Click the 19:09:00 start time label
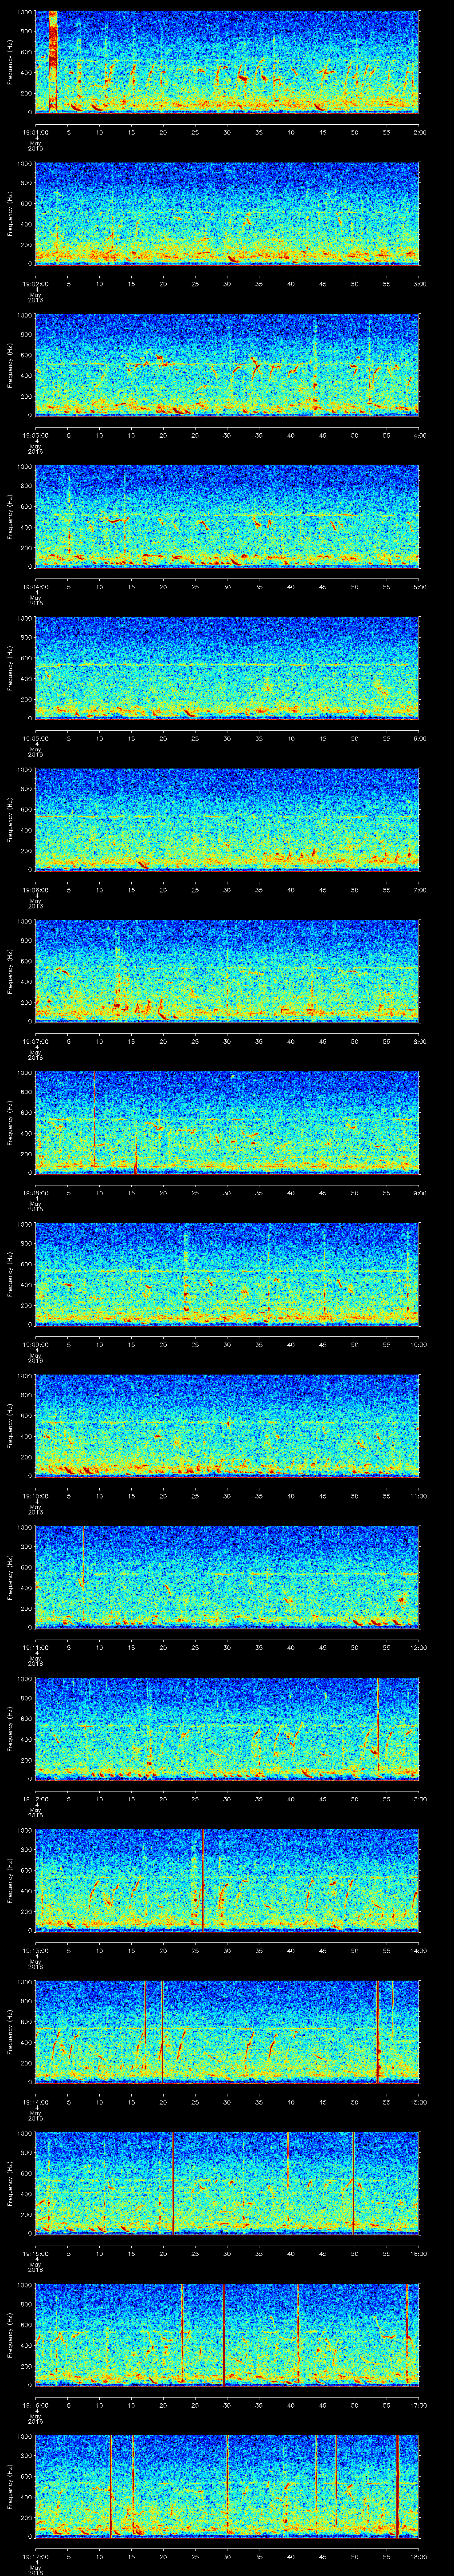The height and width of the screenshot is (2576, 454). point(35,1344)
